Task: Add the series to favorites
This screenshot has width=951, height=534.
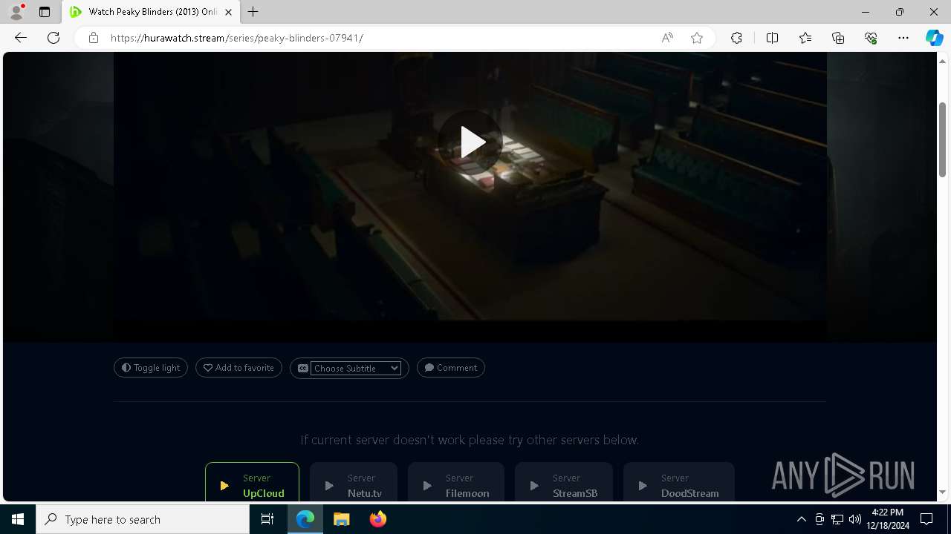Action: click(x=238, y=368)
